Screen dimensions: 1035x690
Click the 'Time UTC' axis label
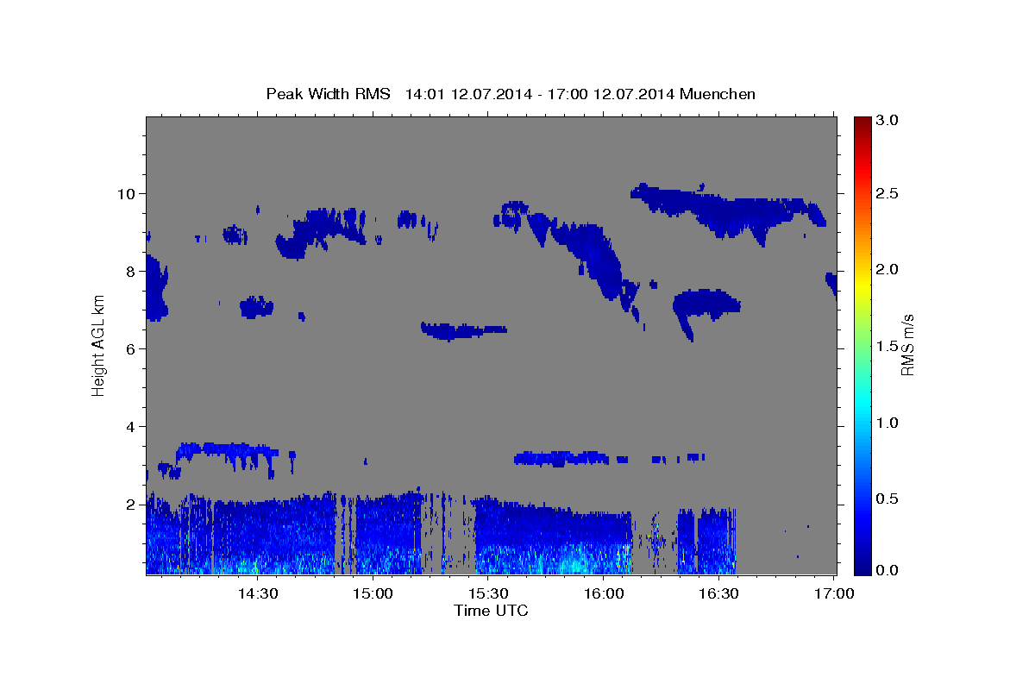pyautogui.click(x=491, y=611)
